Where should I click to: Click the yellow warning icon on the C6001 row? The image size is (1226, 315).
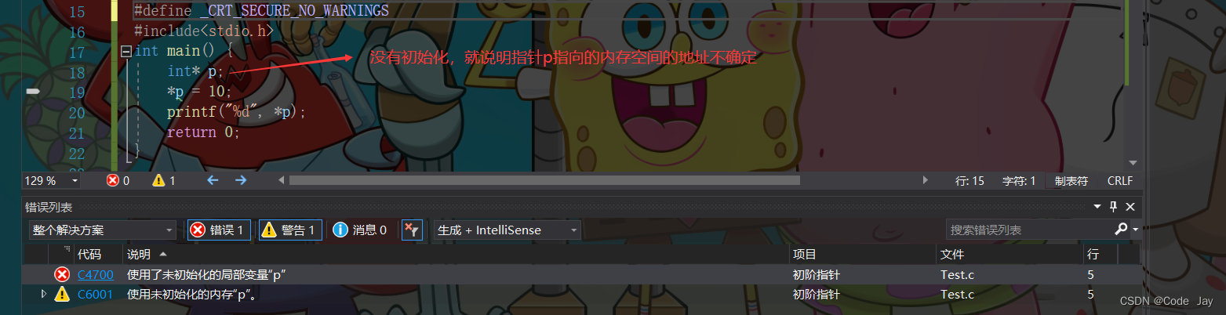tap(62, 295)
